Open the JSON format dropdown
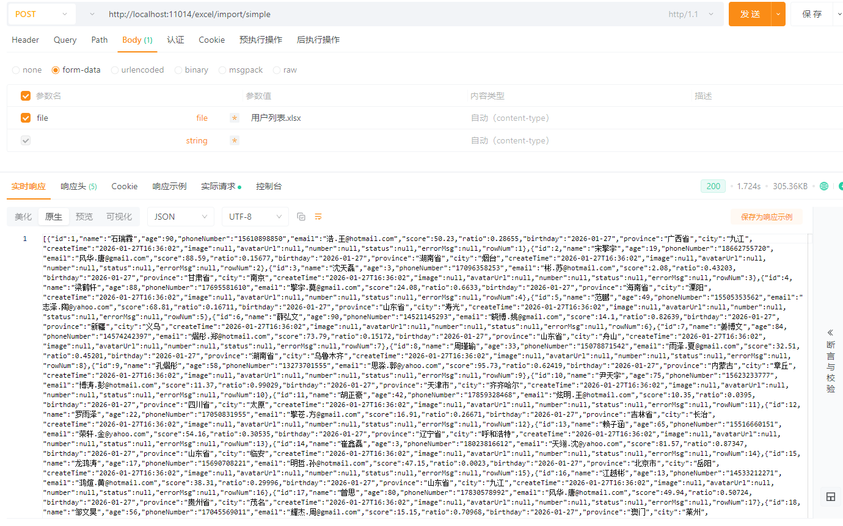The height and width of the screenshot is (526, 843). [181, 217]
